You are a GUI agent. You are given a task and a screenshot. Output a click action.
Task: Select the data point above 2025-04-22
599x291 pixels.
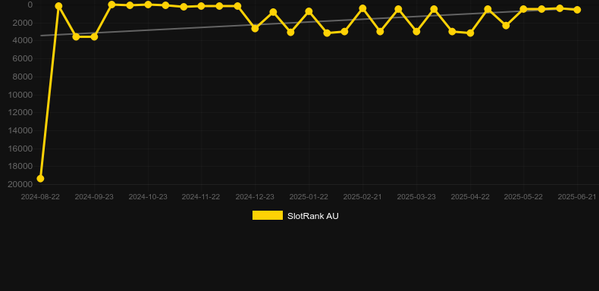470,33
